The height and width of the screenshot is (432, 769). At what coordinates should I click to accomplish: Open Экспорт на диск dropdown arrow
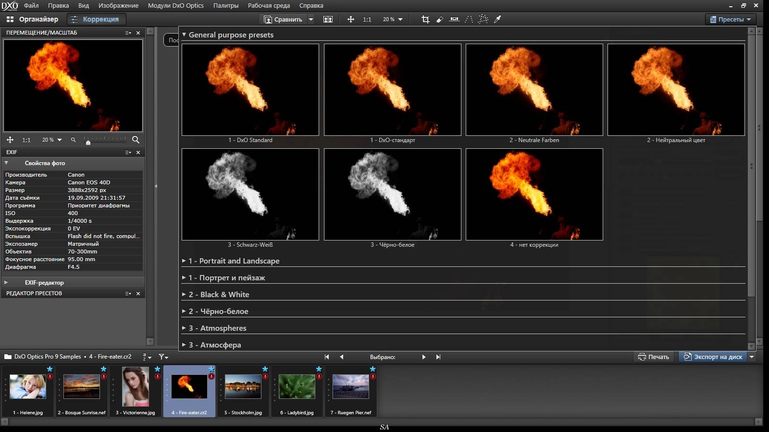(752, 357)
